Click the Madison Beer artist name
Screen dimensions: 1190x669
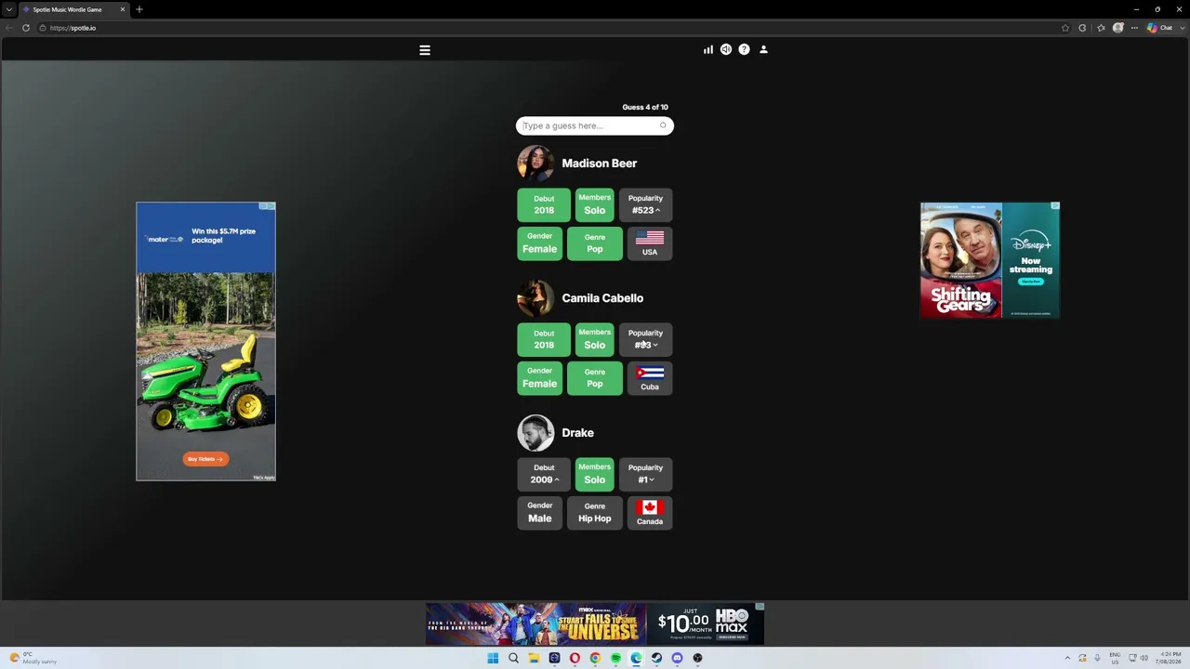[599, 164]
